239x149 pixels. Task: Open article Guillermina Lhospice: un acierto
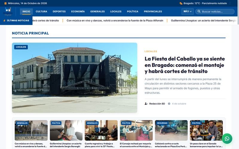[66, 145]
